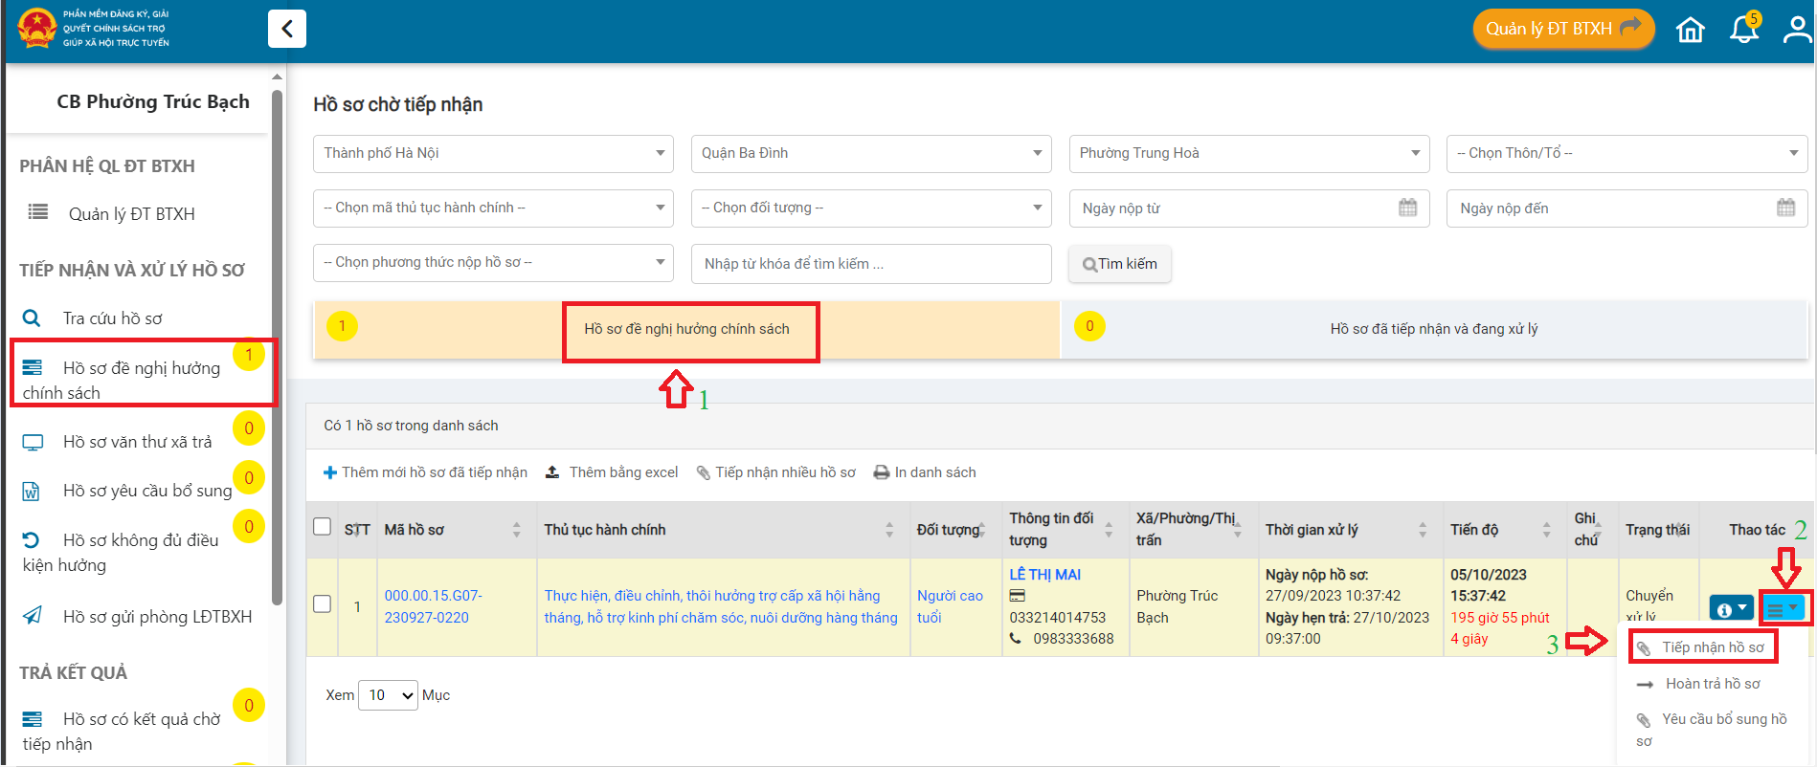1817x767 pixels.
Task: Open calendar icon for Ngày nộp đến
Action: (x=1785, y=208)
